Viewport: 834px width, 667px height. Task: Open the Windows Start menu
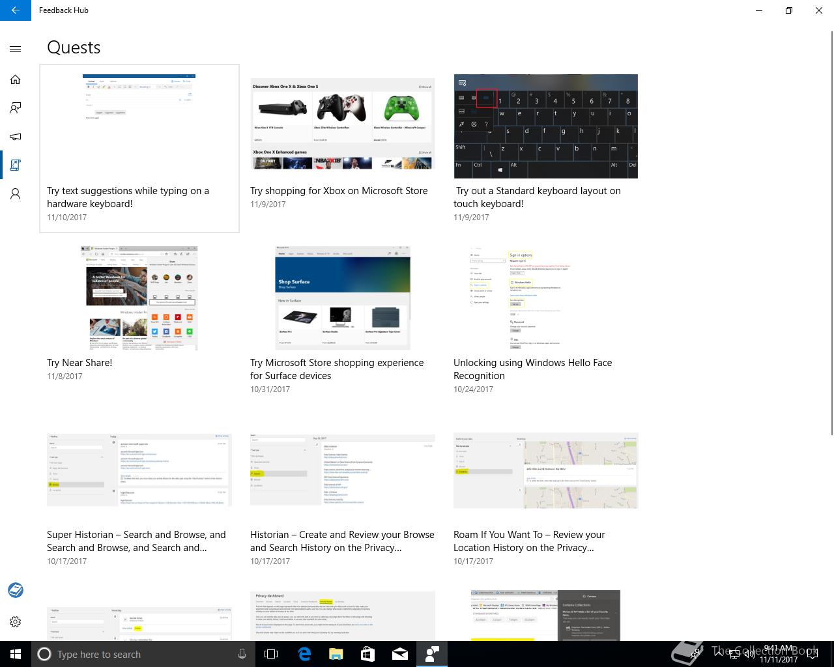click(16, 654)
